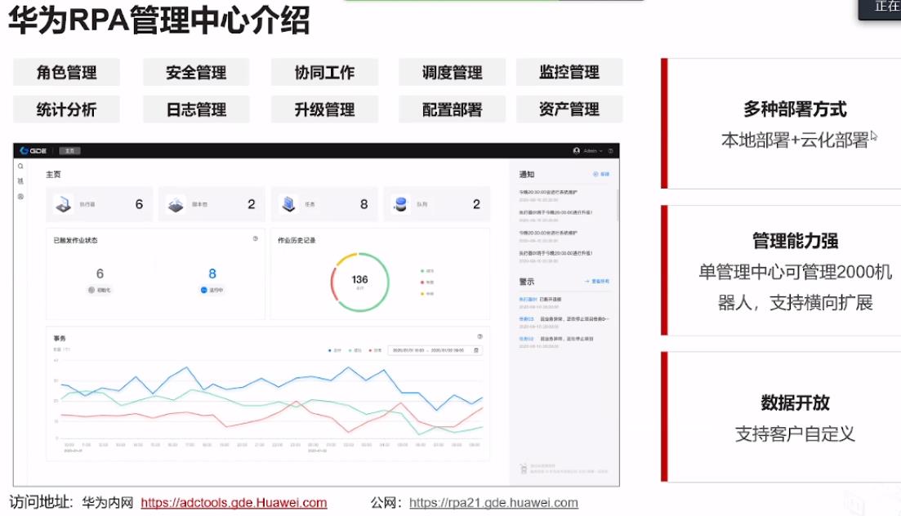Click the blue 运行中 status icon under 8
The height and width of the screenshot is (516, 901).
[x=203, y=290]
